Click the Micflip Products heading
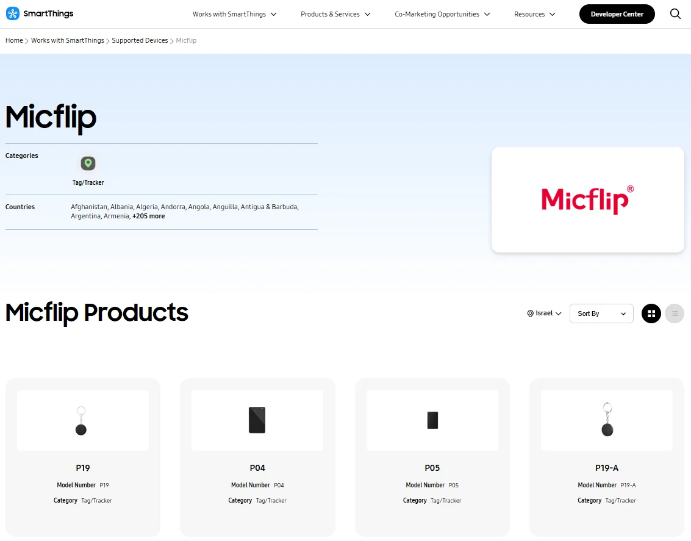Viewport: 691px width, 541px height. click(97, 312)
